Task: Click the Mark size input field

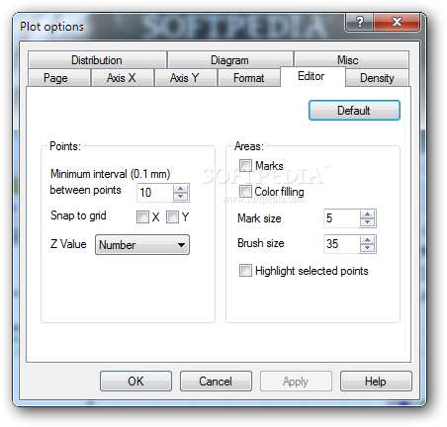Action: (341, 218)
